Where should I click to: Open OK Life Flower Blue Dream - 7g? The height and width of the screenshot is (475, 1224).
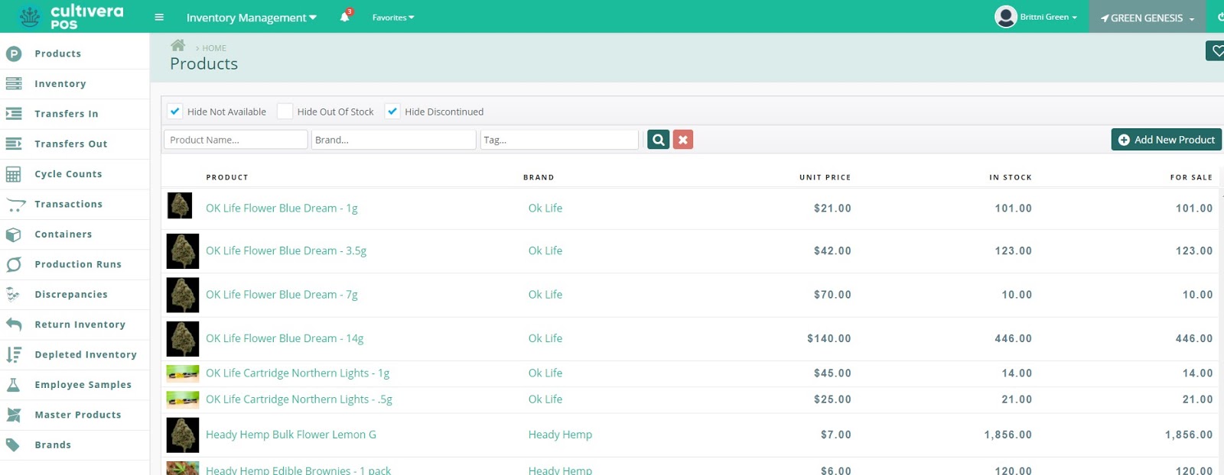pos(282,294)
